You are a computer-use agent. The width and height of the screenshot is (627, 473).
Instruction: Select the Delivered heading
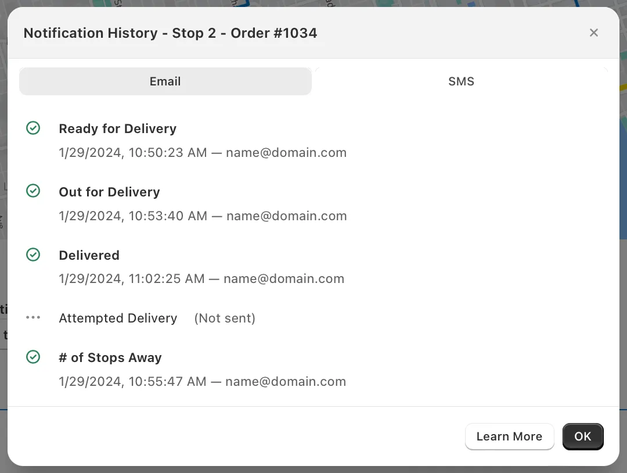click(x=89, y=255)
